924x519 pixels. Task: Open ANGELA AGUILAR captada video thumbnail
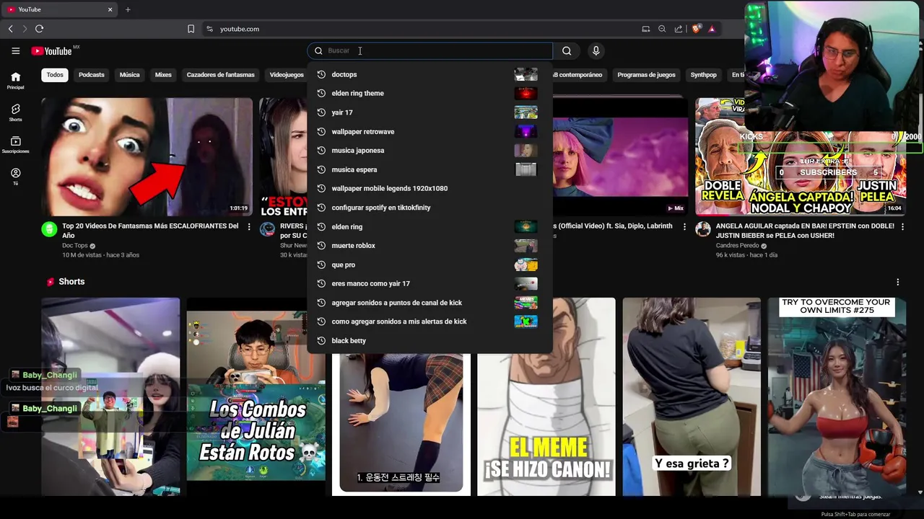tap(800, 156)
